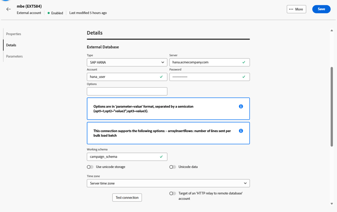Toggle the HTTP relay target option
The image size is (337, 212).
click(x=173, y=194)
